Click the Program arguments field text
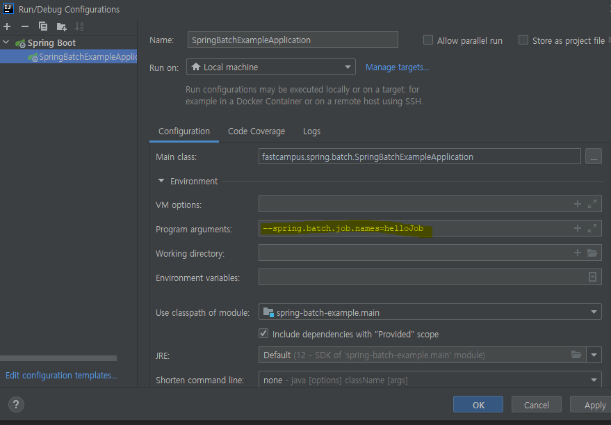Viewport: 611px width, 425px height. coord(343,228)
